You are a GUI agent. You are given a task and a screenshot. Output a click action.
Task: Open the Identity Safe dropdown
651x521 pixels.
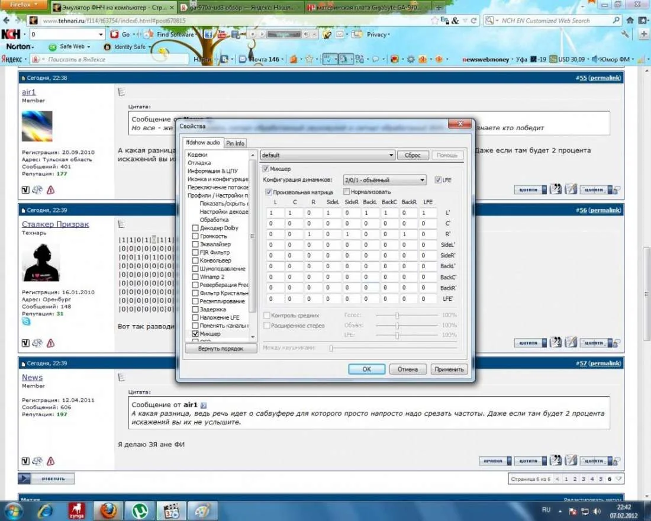click(127, 47)
